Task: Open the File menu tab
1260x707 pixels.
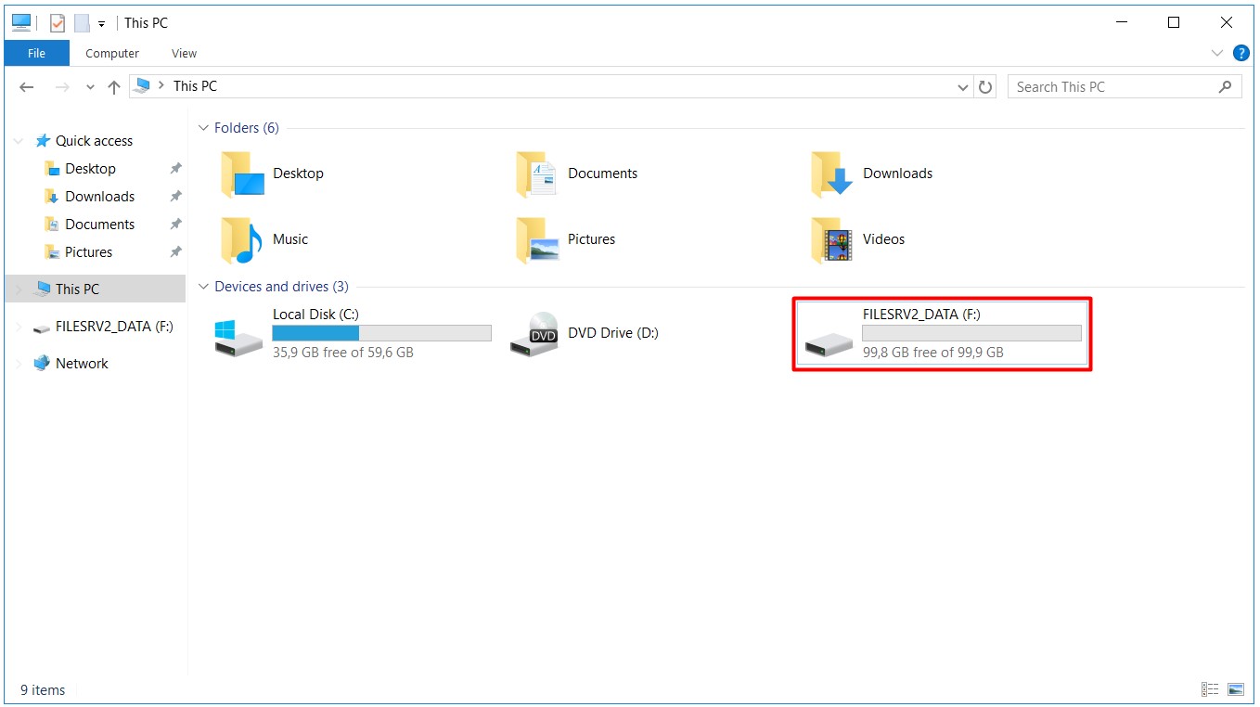Action: click(x=36, y=53)
